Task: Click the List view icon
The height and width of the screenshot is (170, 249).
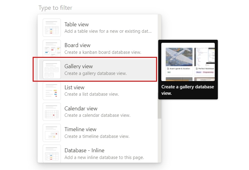Action: (52, 91)
